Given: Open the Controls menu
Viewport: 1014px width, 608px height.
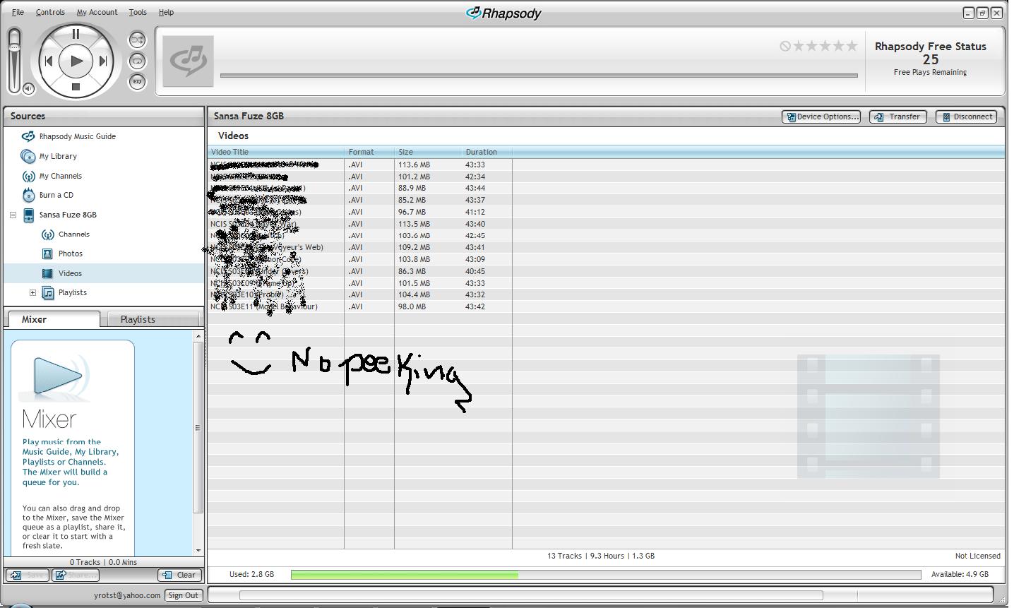Looking at the screenshot, I should 50,12.
